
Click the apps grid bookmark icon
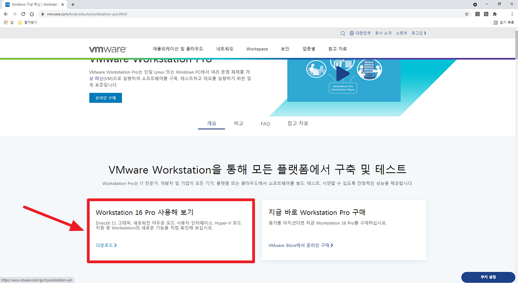[5, 22]
